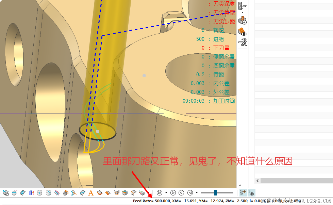This screenshot has height=205, width=333.
Task: Click the box with blue-orange top icon
Action: point(125,193)
